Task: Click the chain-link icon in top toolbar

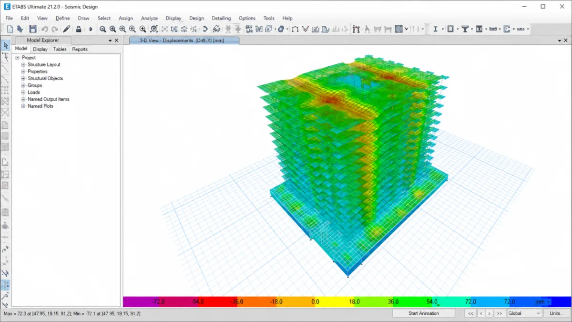Action: click(216, 29)
